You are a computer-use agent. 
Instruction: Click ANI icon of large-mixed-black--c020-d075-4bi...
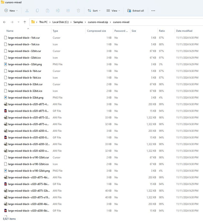click(x=6, y=177)
